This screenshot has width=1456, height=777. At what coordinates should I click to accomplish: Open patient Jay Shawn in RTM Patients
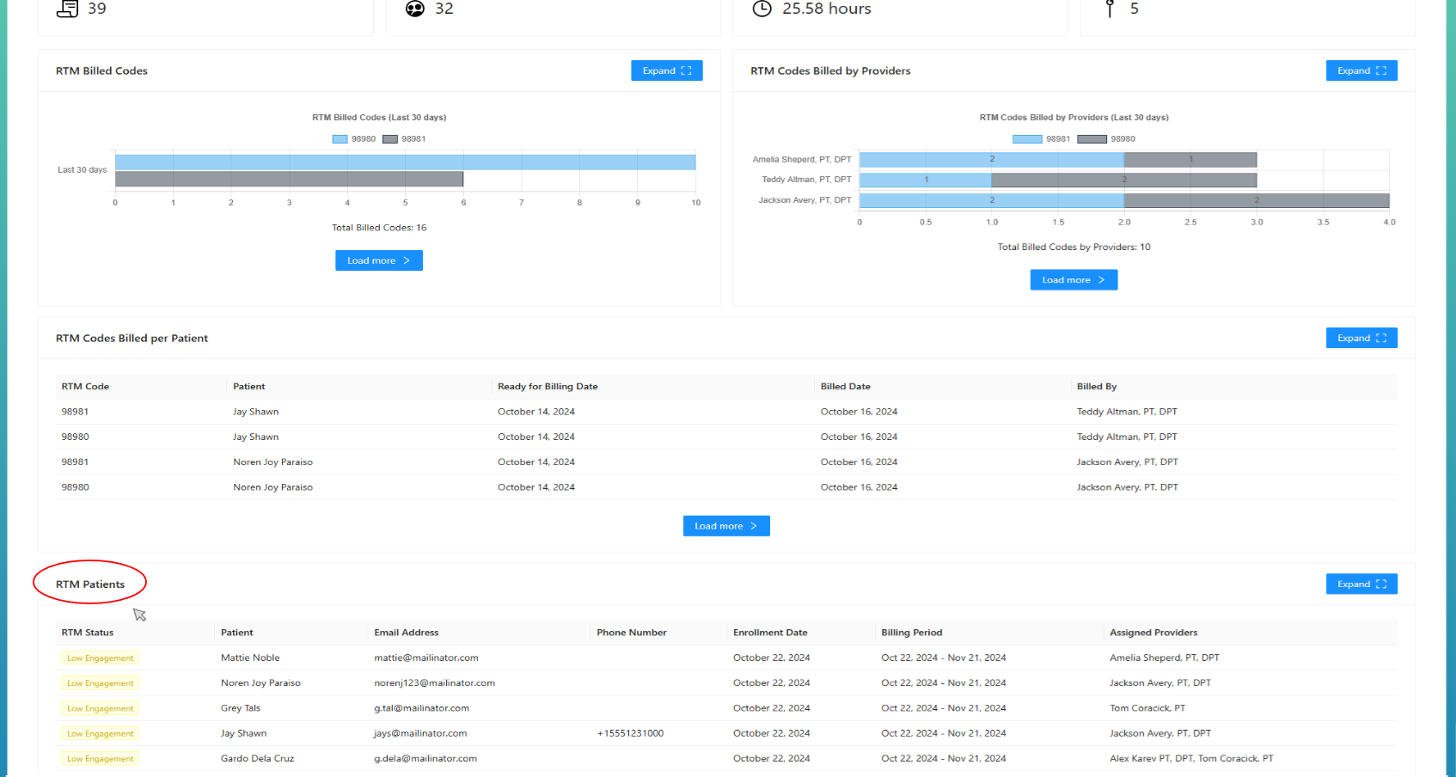tap(243, 733)
